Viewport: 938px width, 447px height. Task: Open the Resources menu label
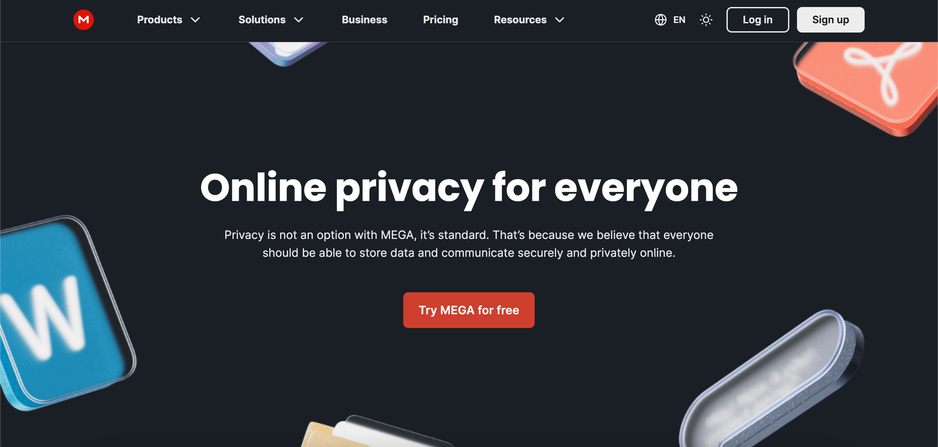coord(520,20)
